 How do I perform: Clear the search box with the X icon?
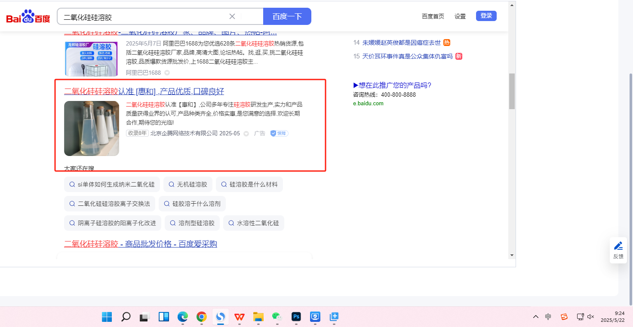(232, 16)
